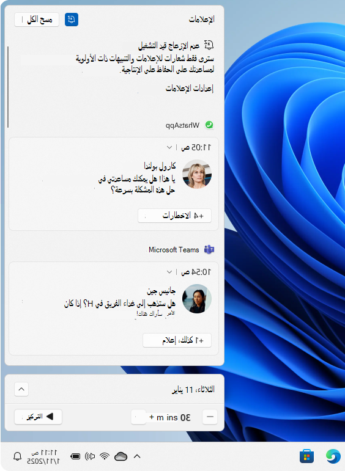Screen dimensions: 345x471
Task: Click the Teams lunch message text
Action: tap(120, 308)
